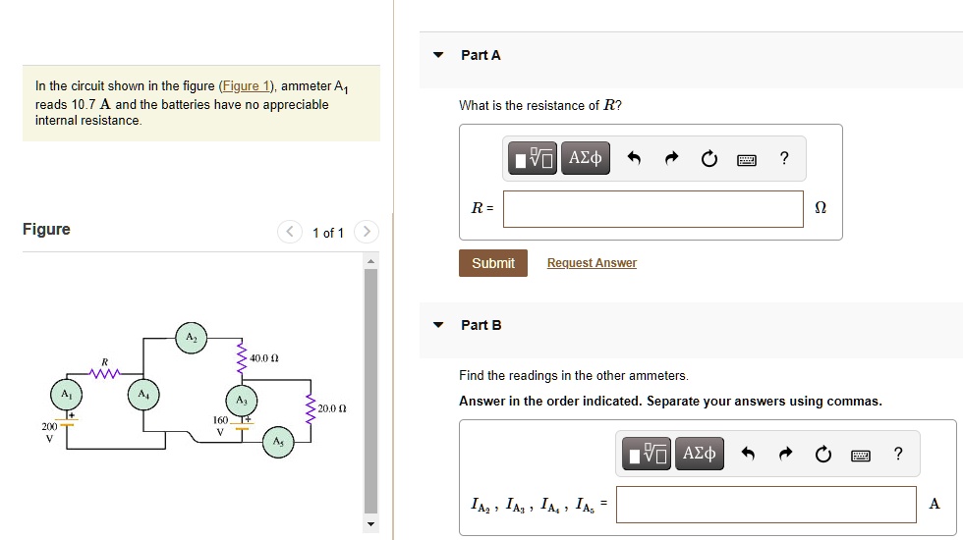Reset the Part A answer field
Screen dimensions: 963x540
pos(709,159)
